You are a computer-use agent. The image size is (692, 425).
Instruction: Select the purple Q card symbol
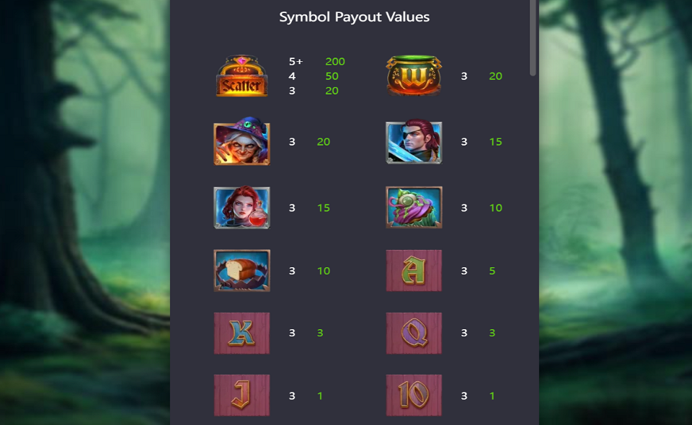[414, 334]
